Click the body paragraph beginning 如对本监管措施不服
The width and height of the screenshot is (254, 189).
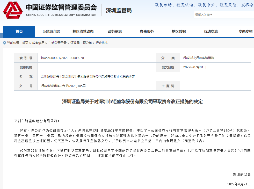click(132, 153)
